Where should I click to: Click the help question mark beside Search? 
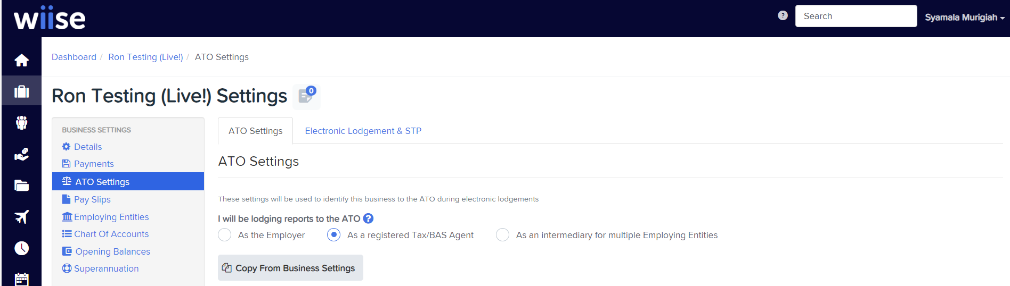click(x=783, y=15)
